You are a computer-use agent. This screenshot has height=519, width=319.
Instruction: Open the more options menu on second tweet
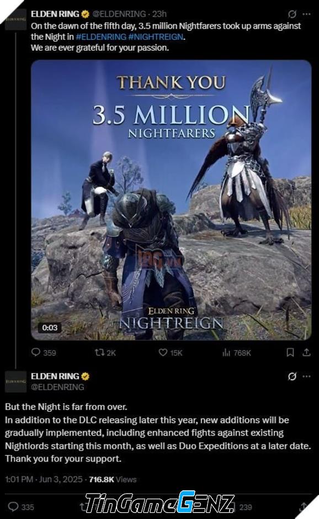307,377
